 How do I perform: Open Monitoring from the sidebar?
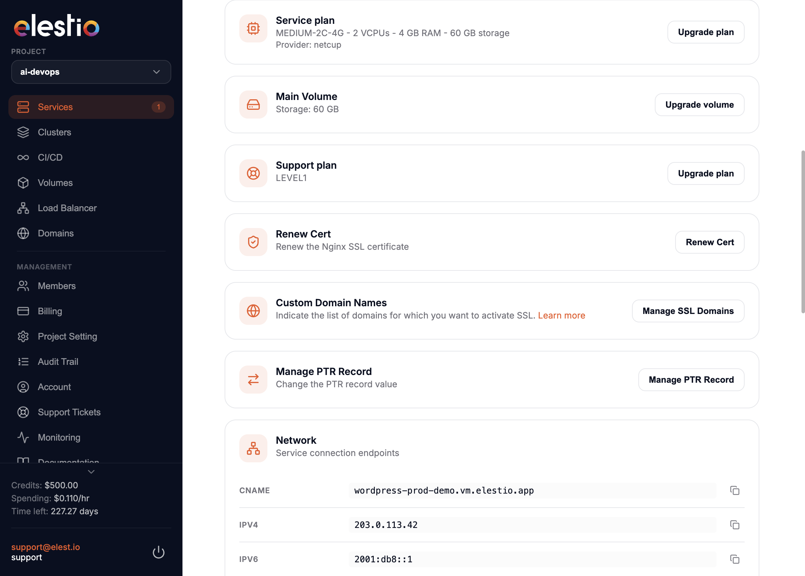(91, 437)
